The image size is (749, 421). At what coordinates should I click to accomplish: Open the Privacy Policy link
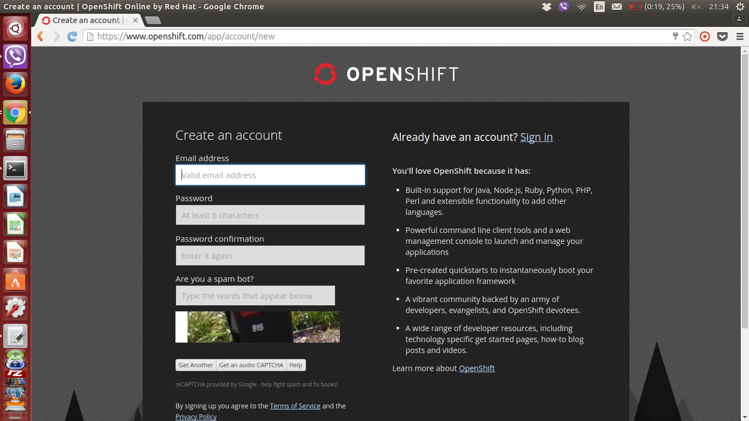click(196, 417)
